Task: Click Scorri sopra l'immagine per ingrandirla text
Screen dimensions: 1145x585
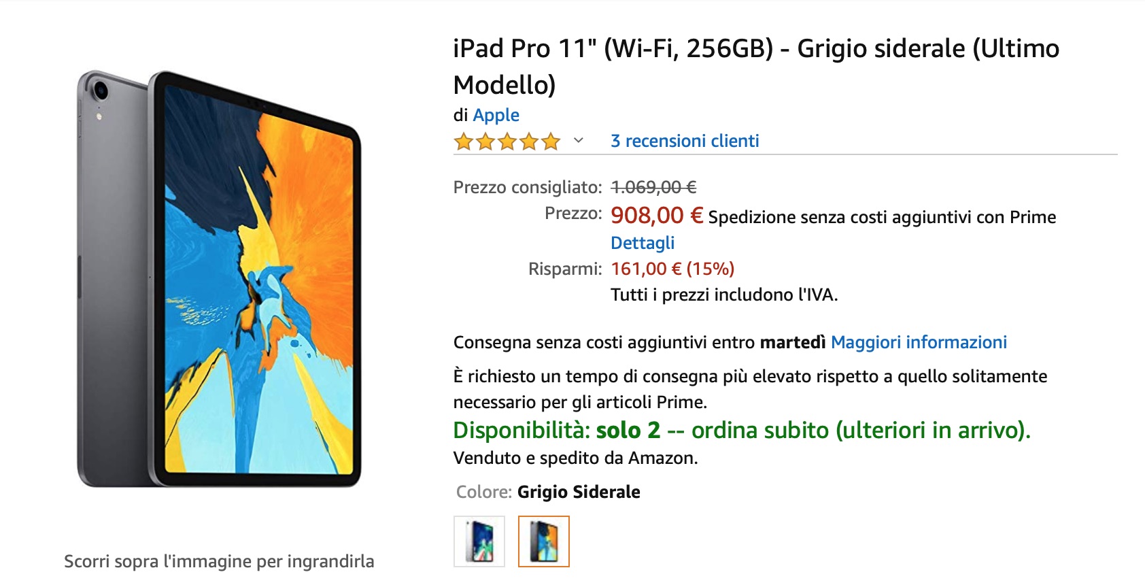Action: tap(219, 562)
